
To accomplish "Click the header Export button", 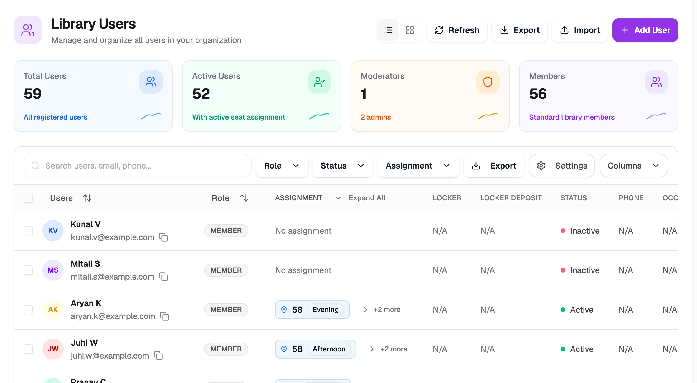I will (x=520, y=30).
